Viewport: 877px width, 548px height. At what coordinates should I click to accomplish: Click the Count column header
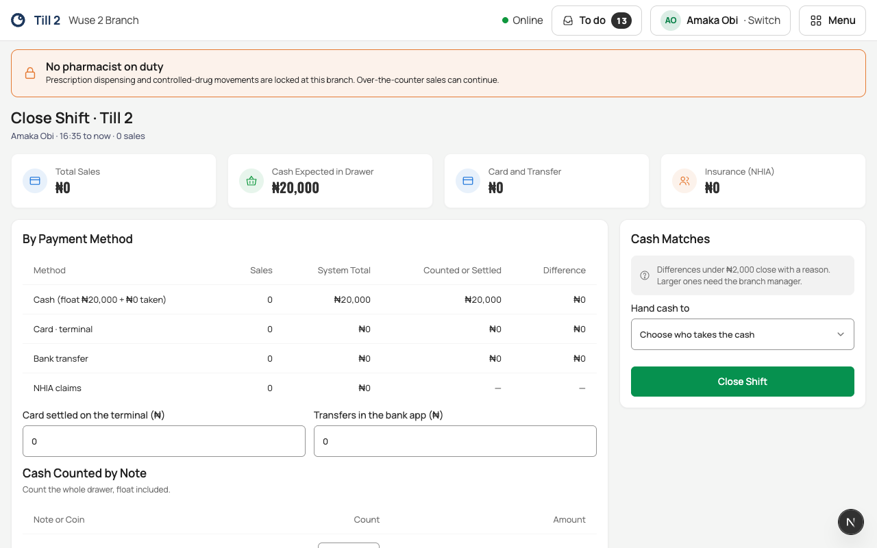click(x=367, y=519)
